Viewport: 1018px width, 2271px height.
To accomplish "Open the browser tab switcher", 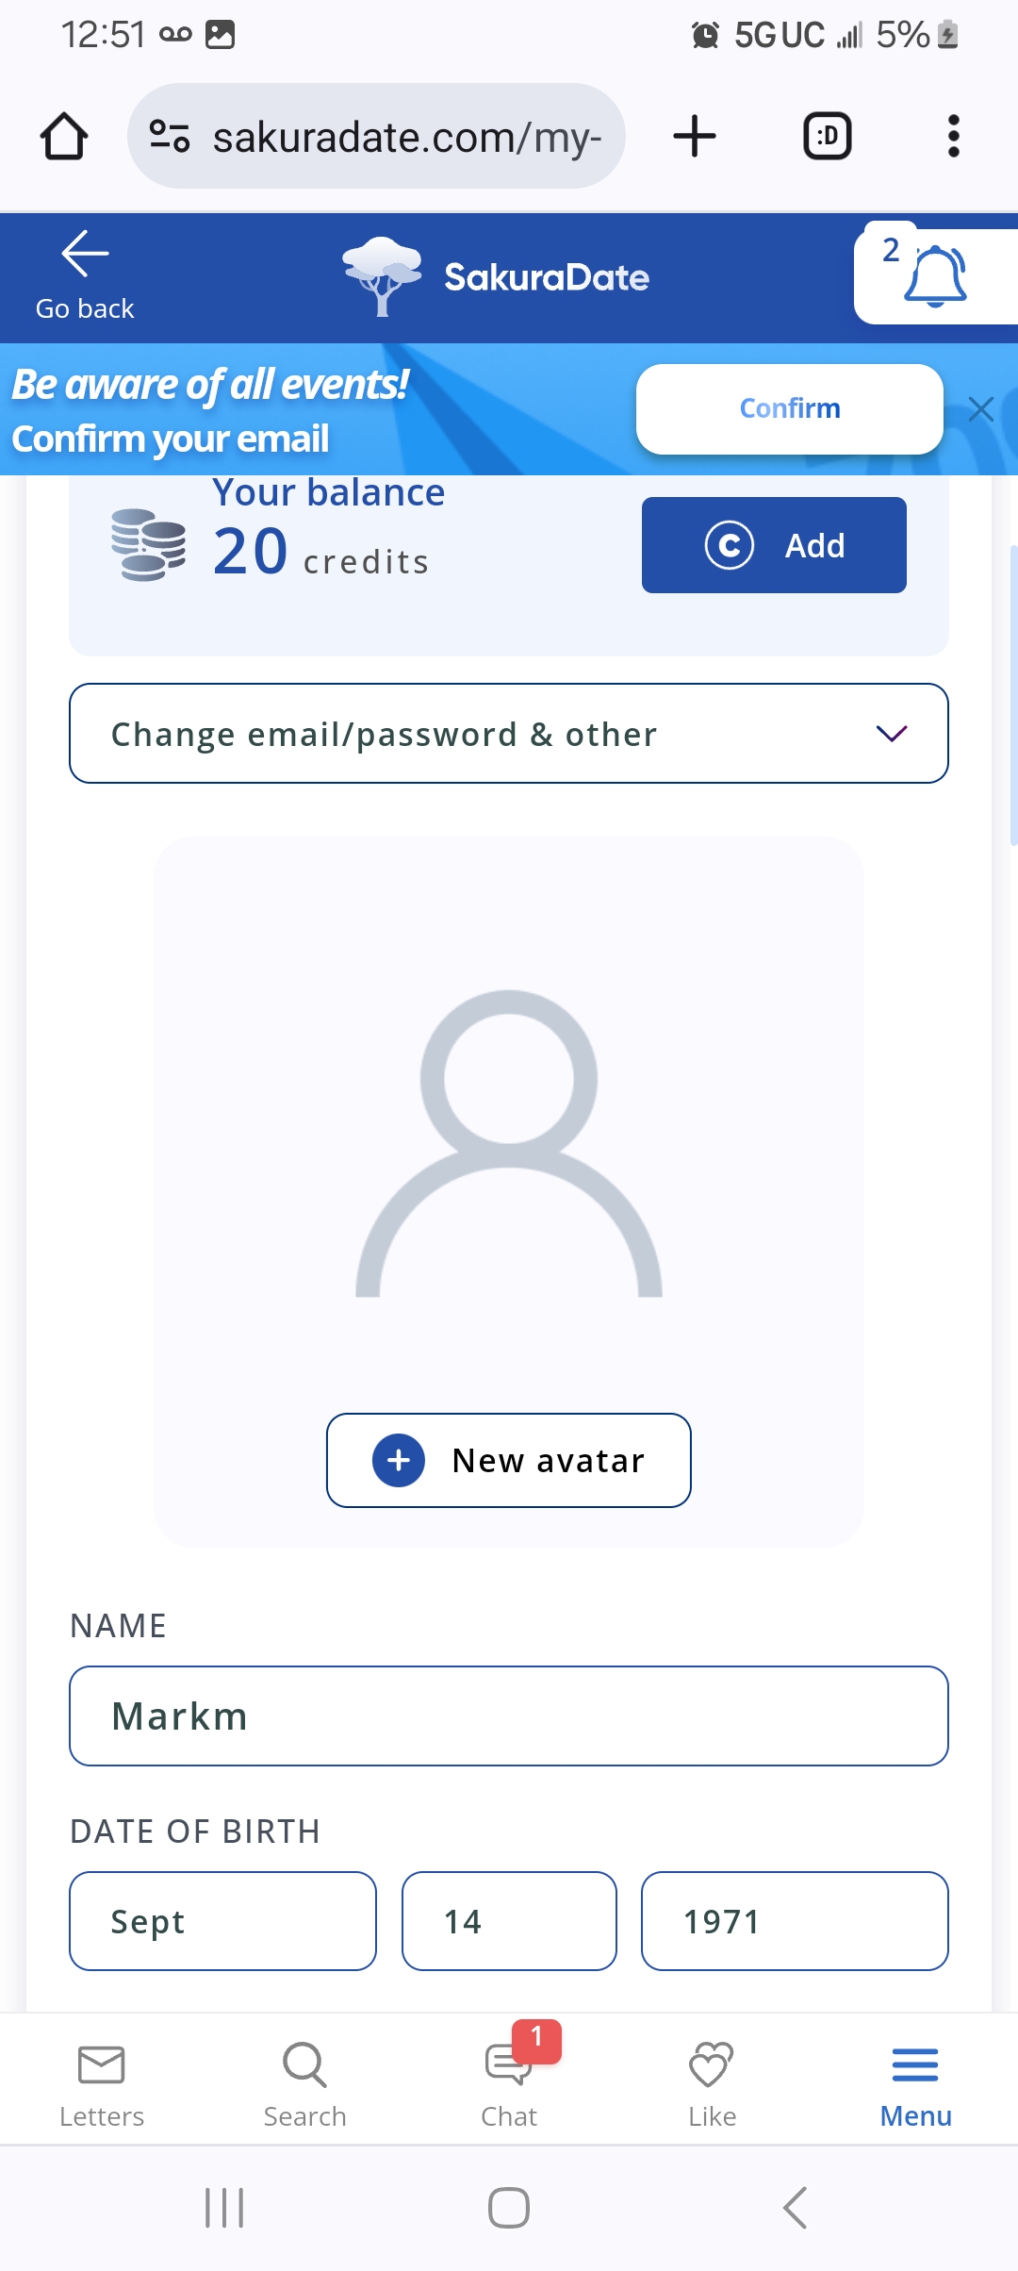I will click(827, 137).
